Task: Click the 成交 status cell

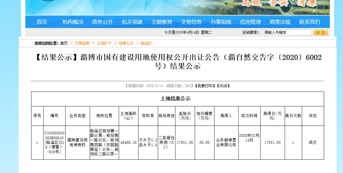Action: coord(313,143)
